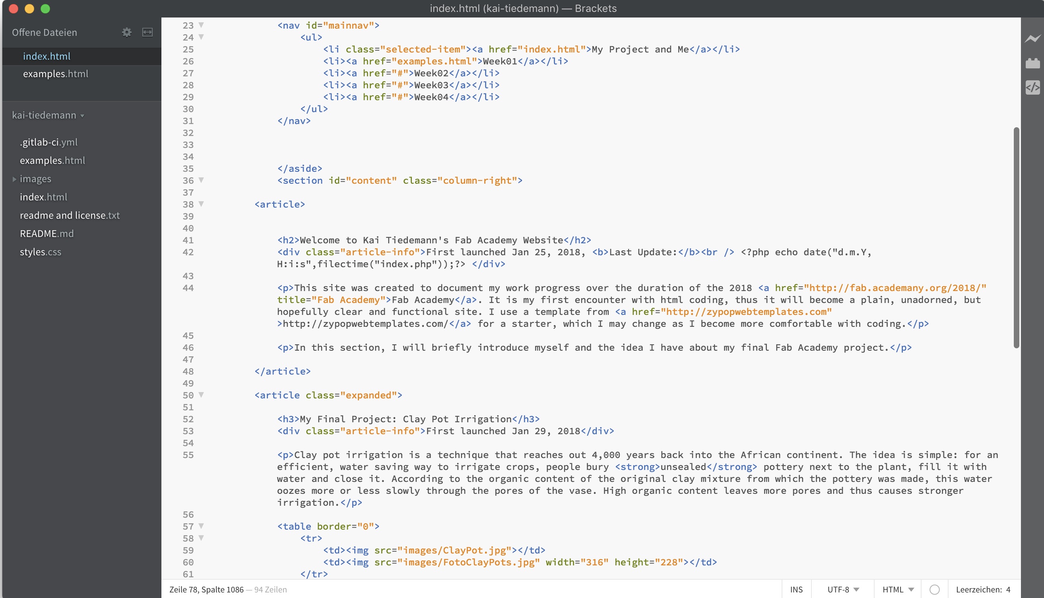This screenshot has height=598, width=1044.
Task: Switch to examples.html in open files
Action: pyautogui.click(x=55, y=74)
